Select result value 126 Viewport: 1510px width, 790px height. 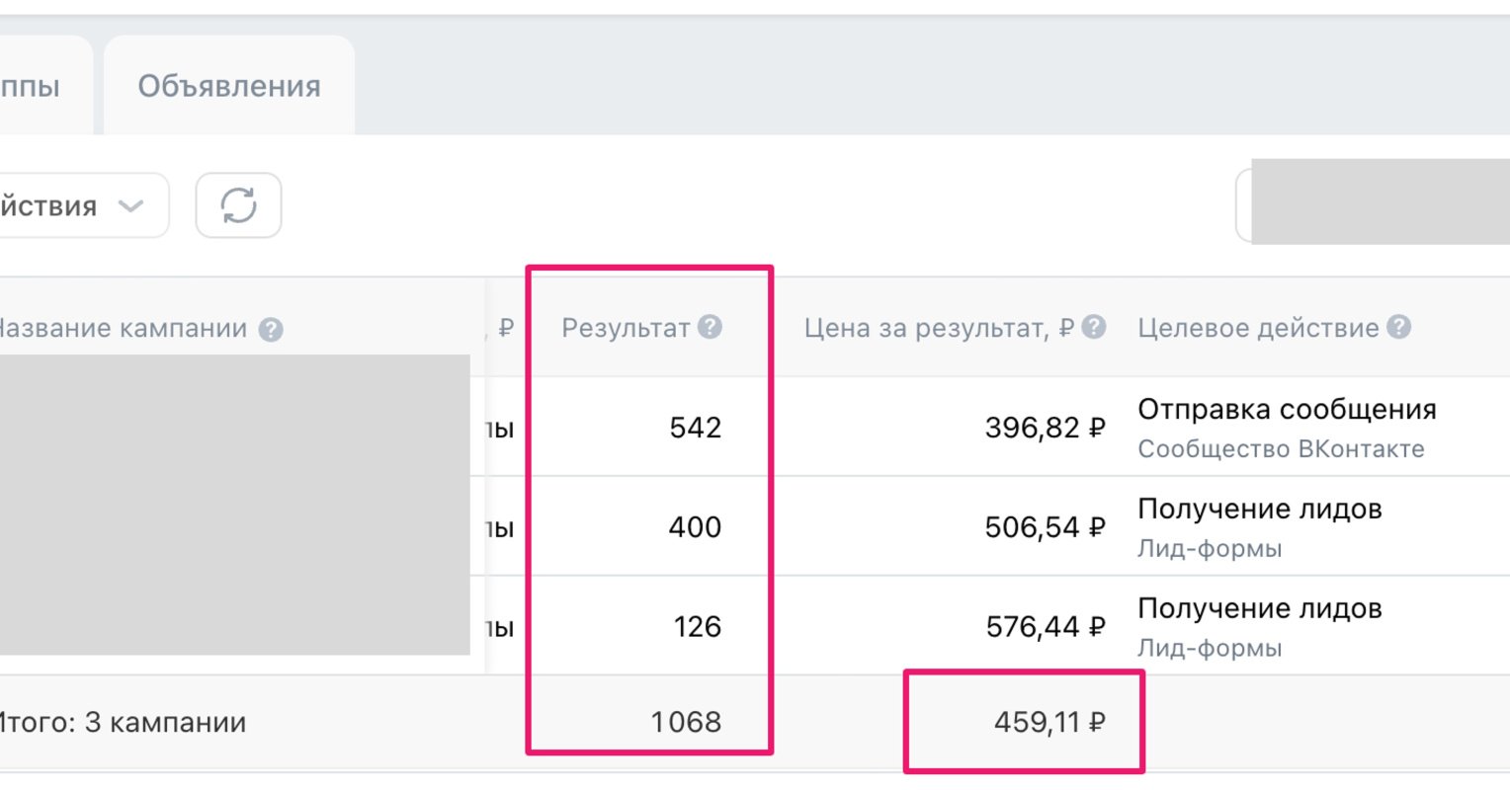click(x=698, y=627)
